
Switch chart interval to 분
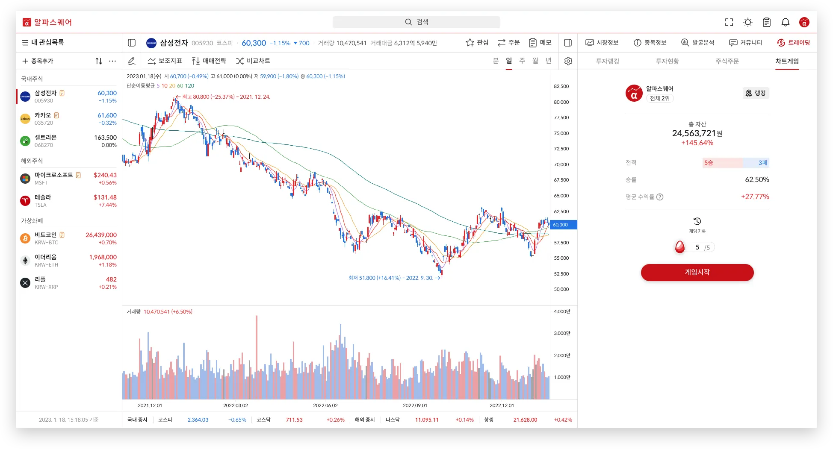coord(496,61)
